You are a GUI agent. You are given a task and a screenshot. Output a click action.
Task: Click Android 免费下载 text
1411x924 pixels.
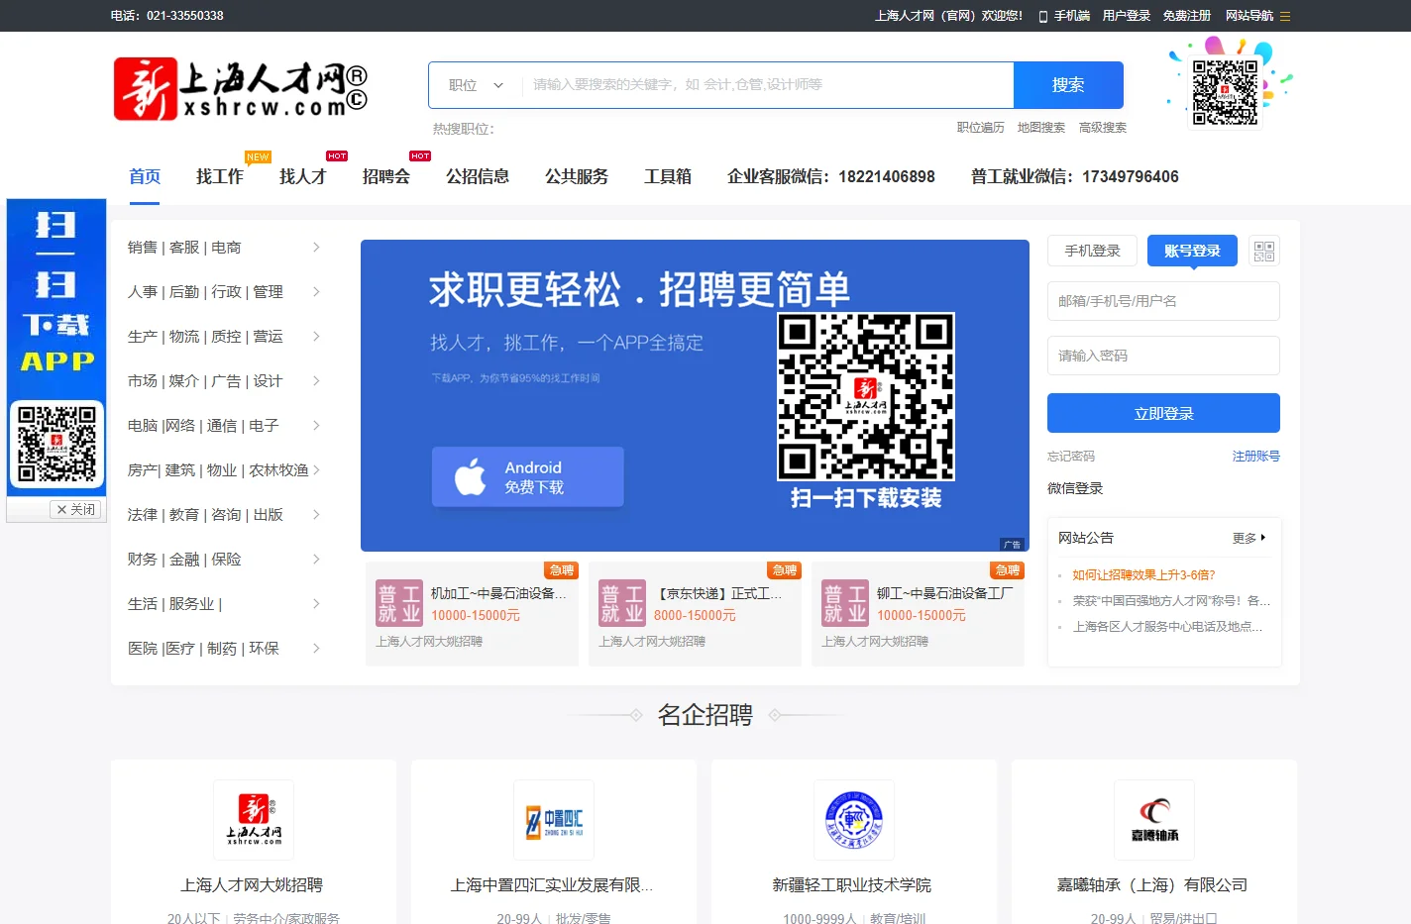coord(534,477)
